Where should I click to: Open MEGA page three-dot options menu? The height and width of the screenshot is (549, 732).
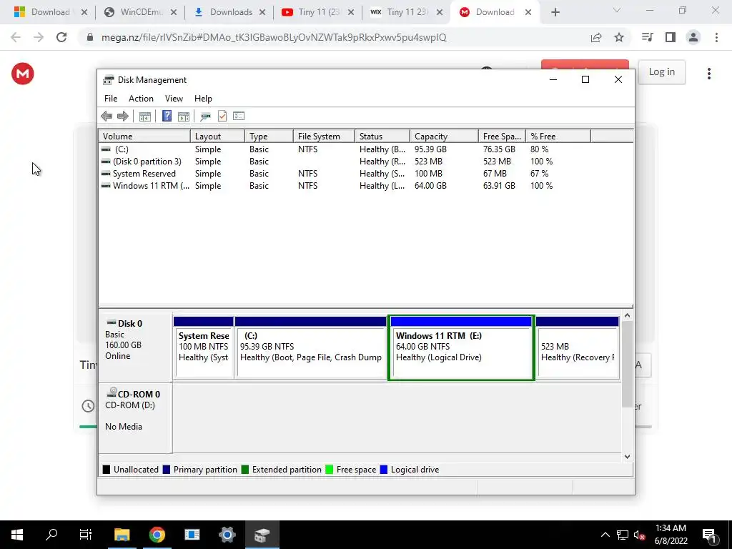tap(709, 74)
